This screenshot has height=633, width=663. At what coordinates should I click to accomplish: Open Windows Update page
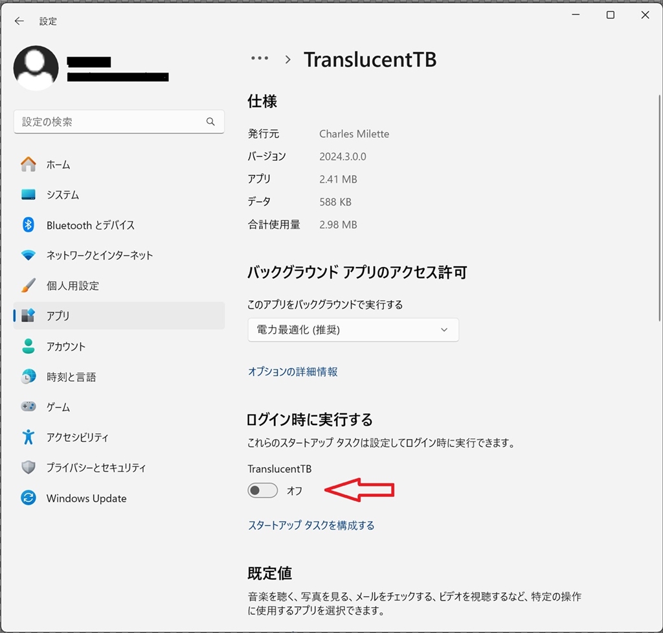click(x=119, y=498)
